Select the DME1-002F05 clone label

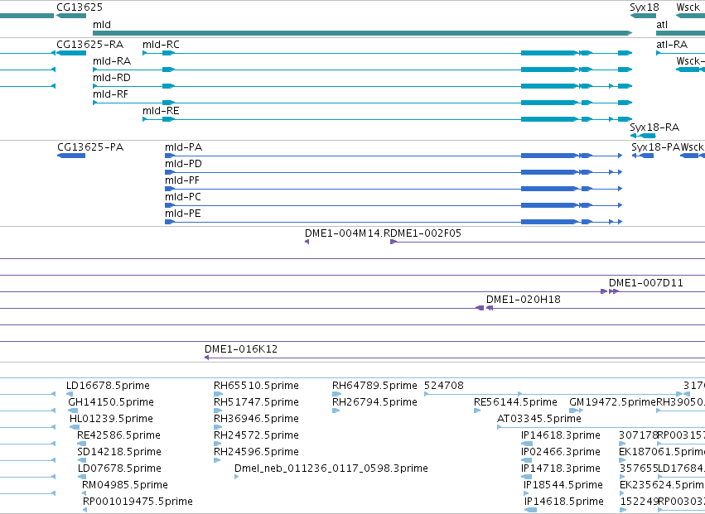427,233
